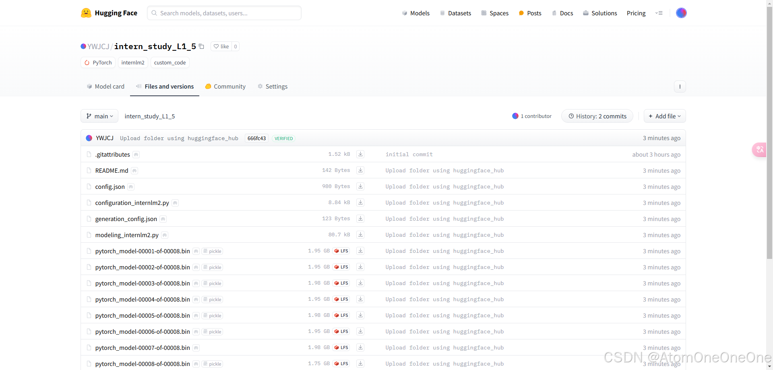Viewport: 773px width, 370px height.
Task: Like the intern_study_L1_5 model
Action: [221, 46]
